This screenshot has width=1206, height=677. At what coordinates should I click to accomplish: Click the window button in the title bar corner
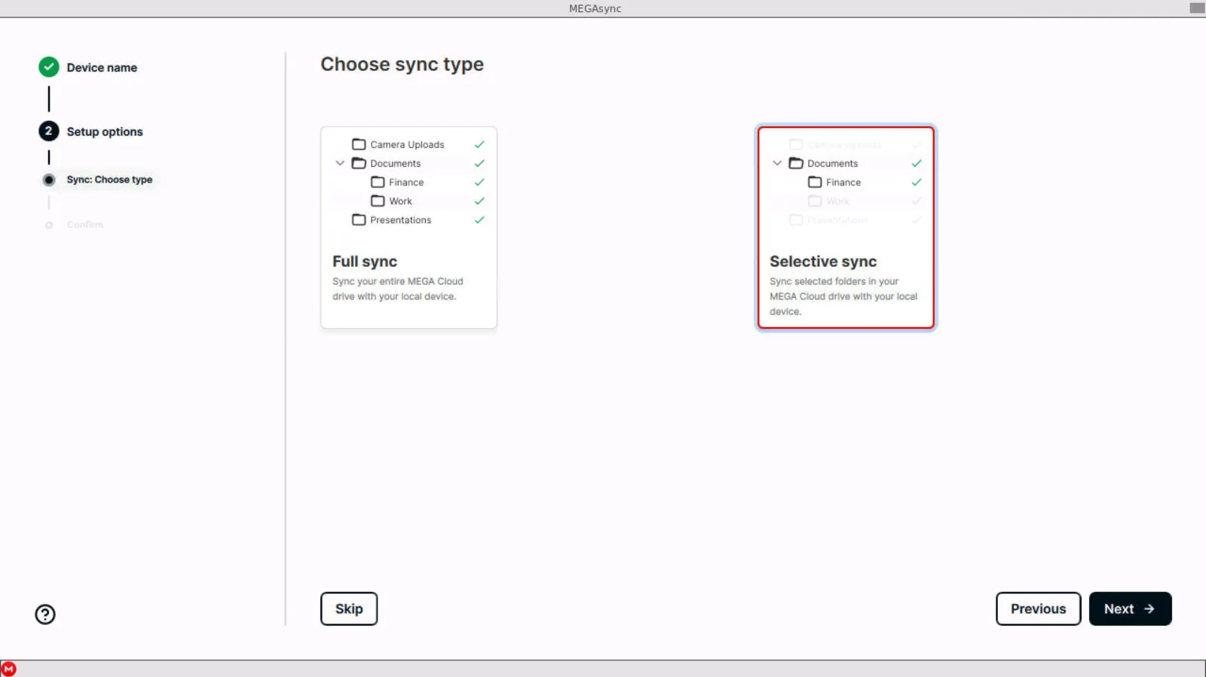1197,8
